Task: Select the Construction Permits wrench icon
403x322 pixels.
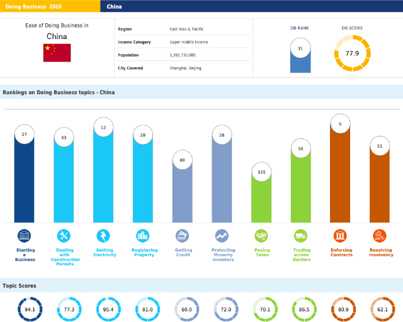Action: pyautogui.click(x=64, y=236)
